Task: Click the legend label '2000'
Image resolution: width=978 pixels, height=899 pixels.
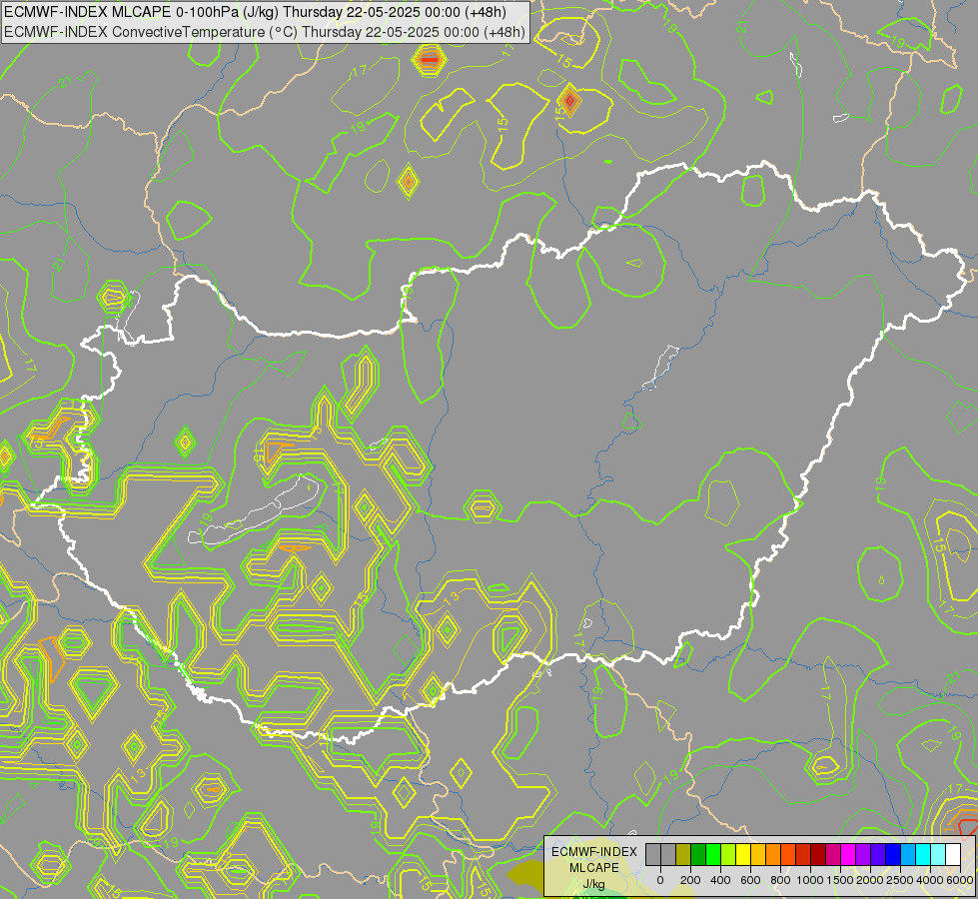Action: pos(870,880)
